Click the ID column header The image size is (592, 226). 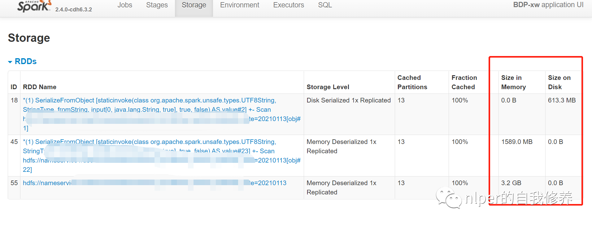(14, 87)
